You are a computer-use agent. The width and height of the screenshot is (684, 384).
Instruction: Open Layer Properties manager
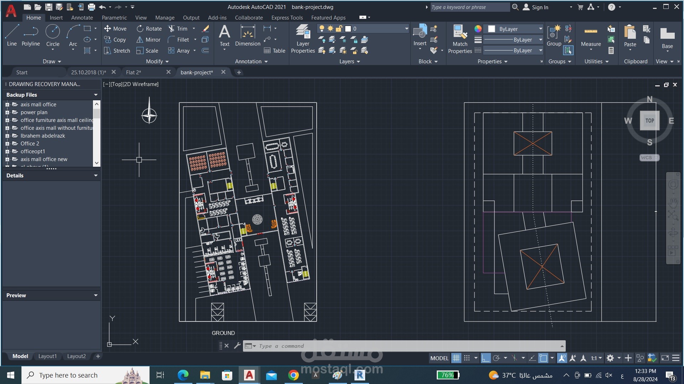click(x=303, y=39)
